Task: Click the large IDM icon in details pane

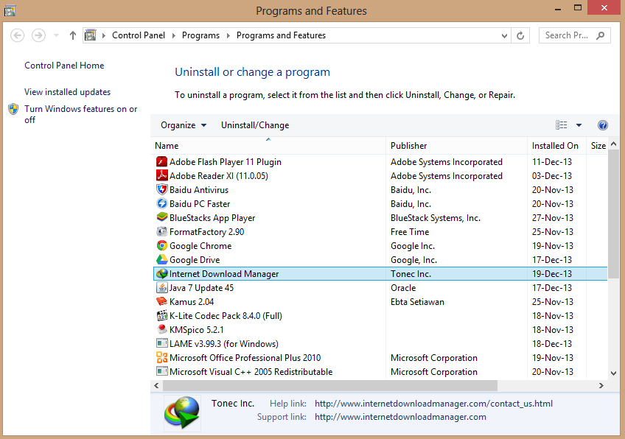Action: [182, 412]
